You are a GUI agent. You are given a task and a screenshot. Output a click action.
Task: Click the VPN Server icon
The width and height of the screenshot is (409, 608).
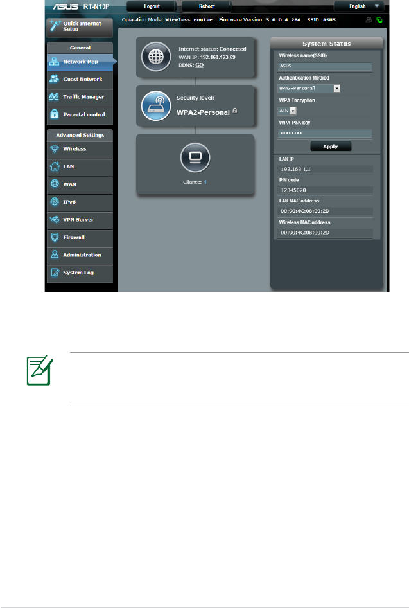click(x=54, y=219)
